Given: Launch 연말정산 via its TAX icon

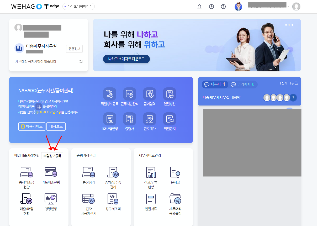Looking at the screenshot, I should tap(169, 94).
